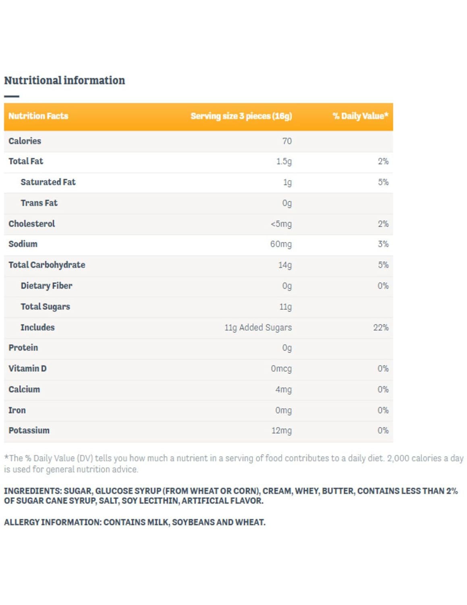Viewport: 467px width, 605px height.
Task: Select the Calories row label
Action: 25,141
